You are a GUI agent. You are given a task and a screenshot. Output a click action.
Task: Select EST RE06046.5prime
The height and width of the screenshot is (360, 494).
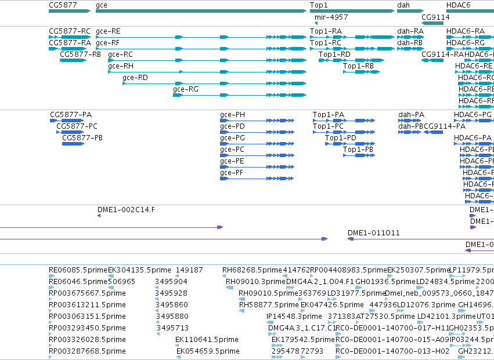coord(78,282)
